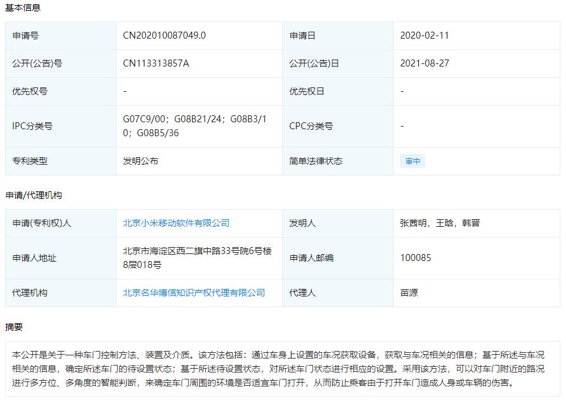
Task: Click the publication number CN113313857A
Action: coord(155,64)
